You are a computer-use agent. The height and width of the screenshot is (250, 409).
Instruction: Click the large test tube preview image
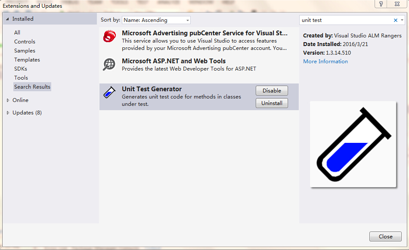(x=353, y=144)
